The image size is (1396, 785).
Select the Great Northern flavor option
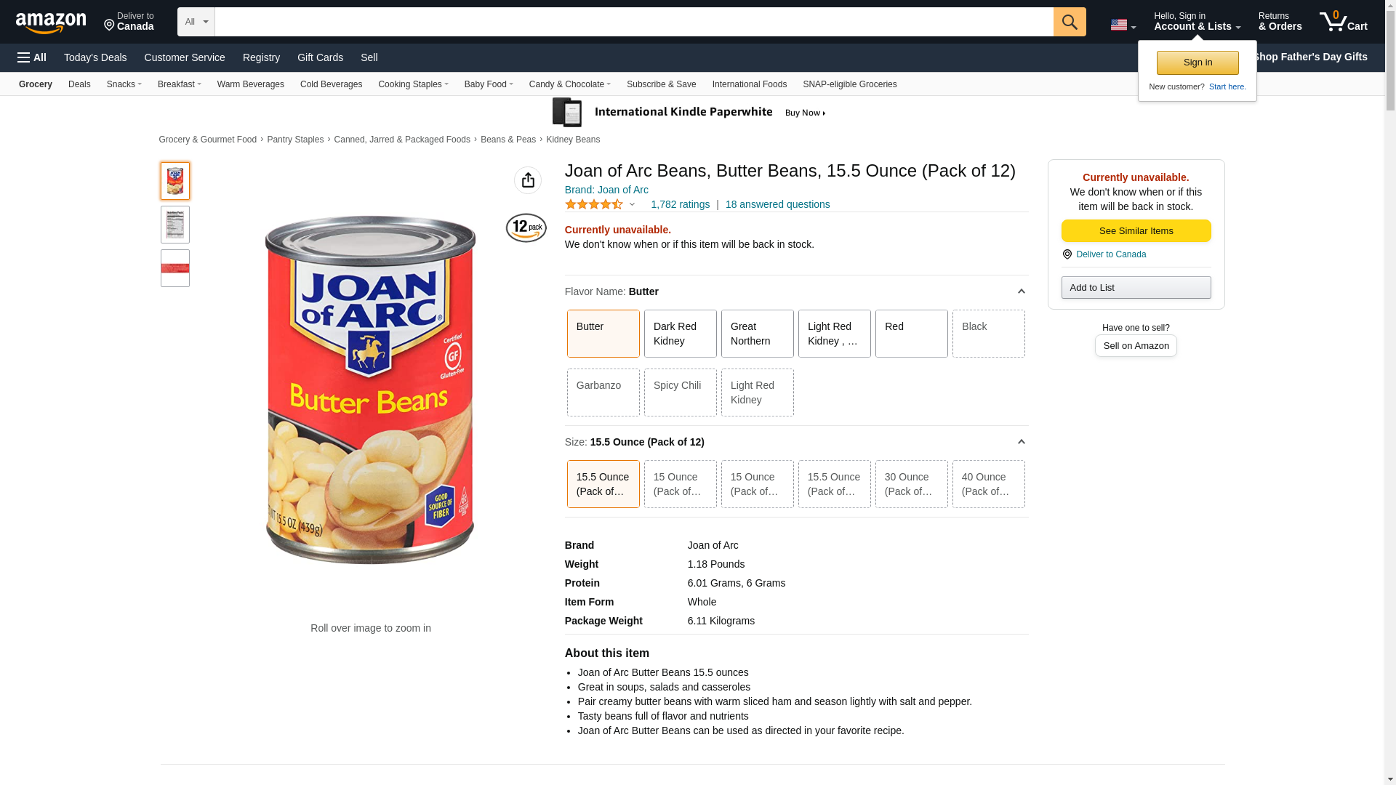coord(757,334)
